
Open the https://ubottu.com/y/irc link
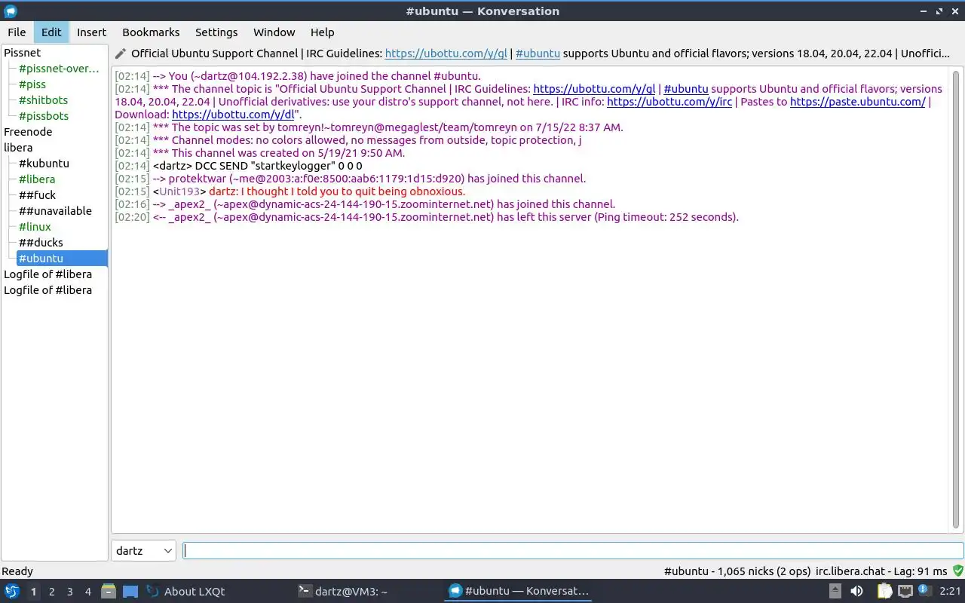coord(669,102)
